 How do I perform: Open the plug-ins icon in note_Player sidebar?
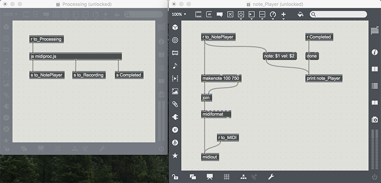tap(175, 117)
